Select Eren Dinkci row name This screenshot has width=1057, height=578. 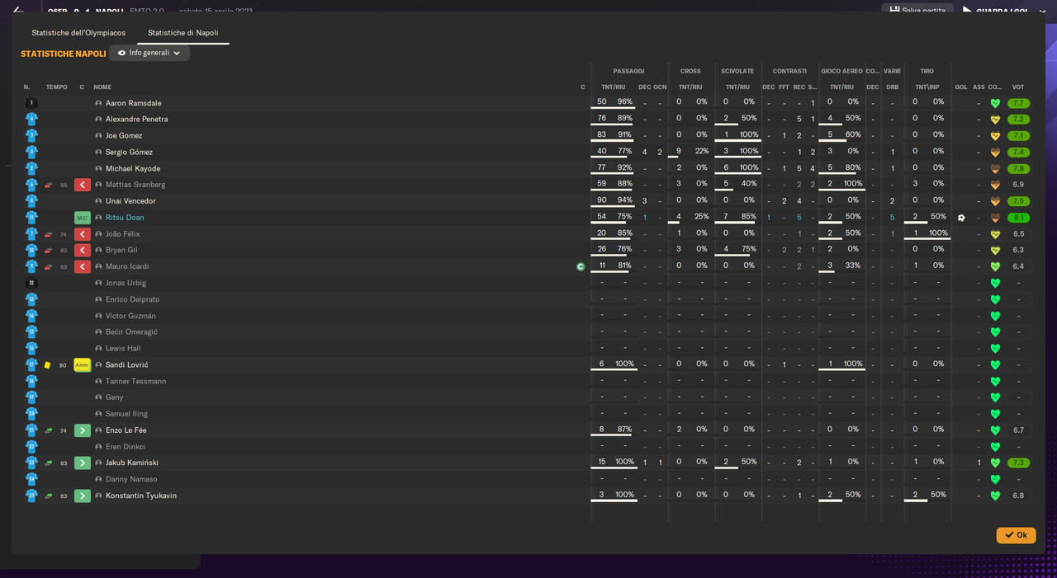tap(126, 446)
